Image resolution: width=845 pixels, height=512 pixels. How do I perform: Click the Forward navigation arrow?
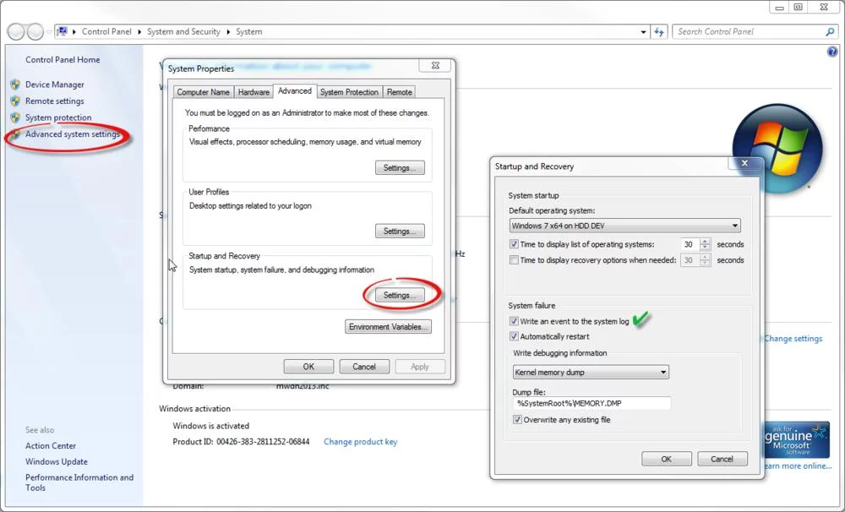[x=35, y=32]
